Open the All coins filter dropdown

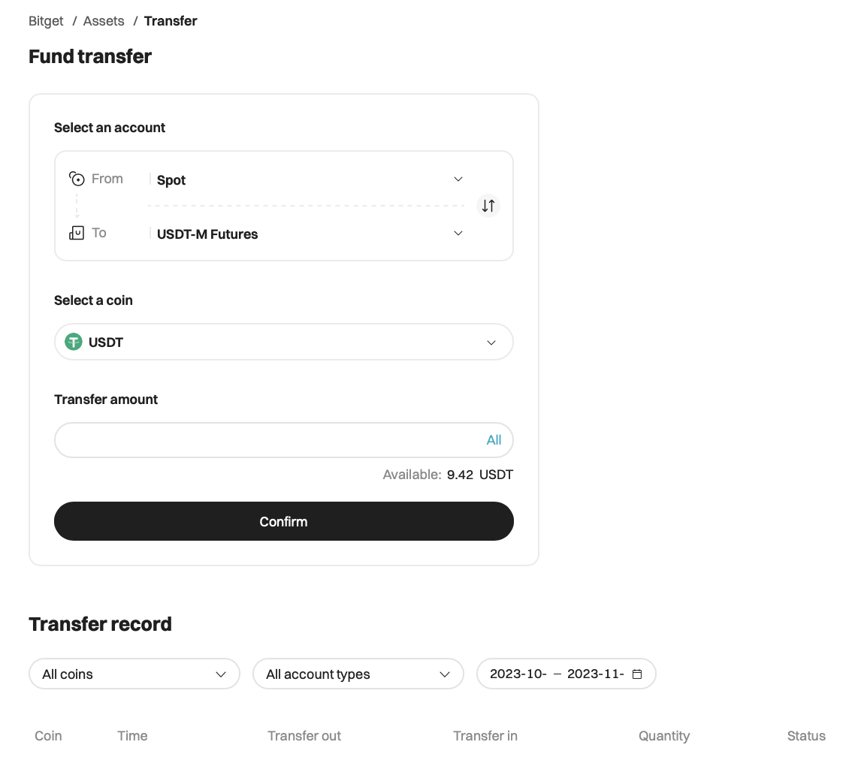pos(134,674)
